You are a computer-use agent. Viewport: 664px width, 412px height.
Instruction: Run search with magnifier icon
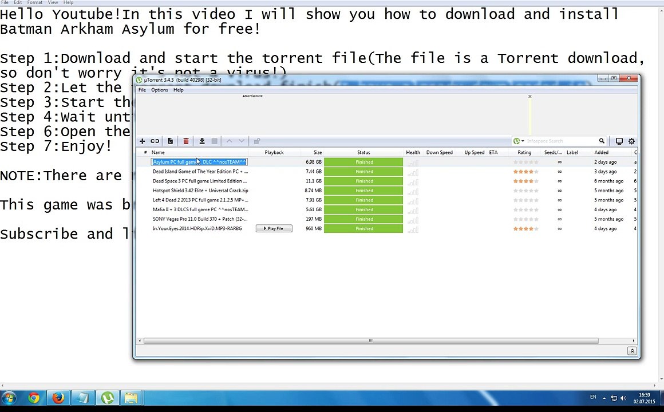click(602, 141)
